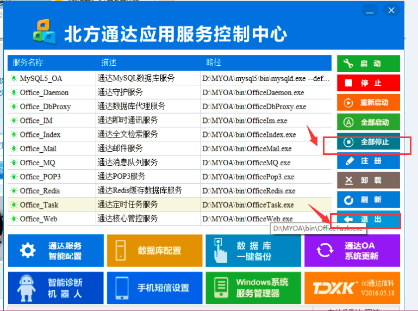This screenshot has width=418, height=311.
Task: Open Windows系统服务管理器 tile
Action: (253, 288)
